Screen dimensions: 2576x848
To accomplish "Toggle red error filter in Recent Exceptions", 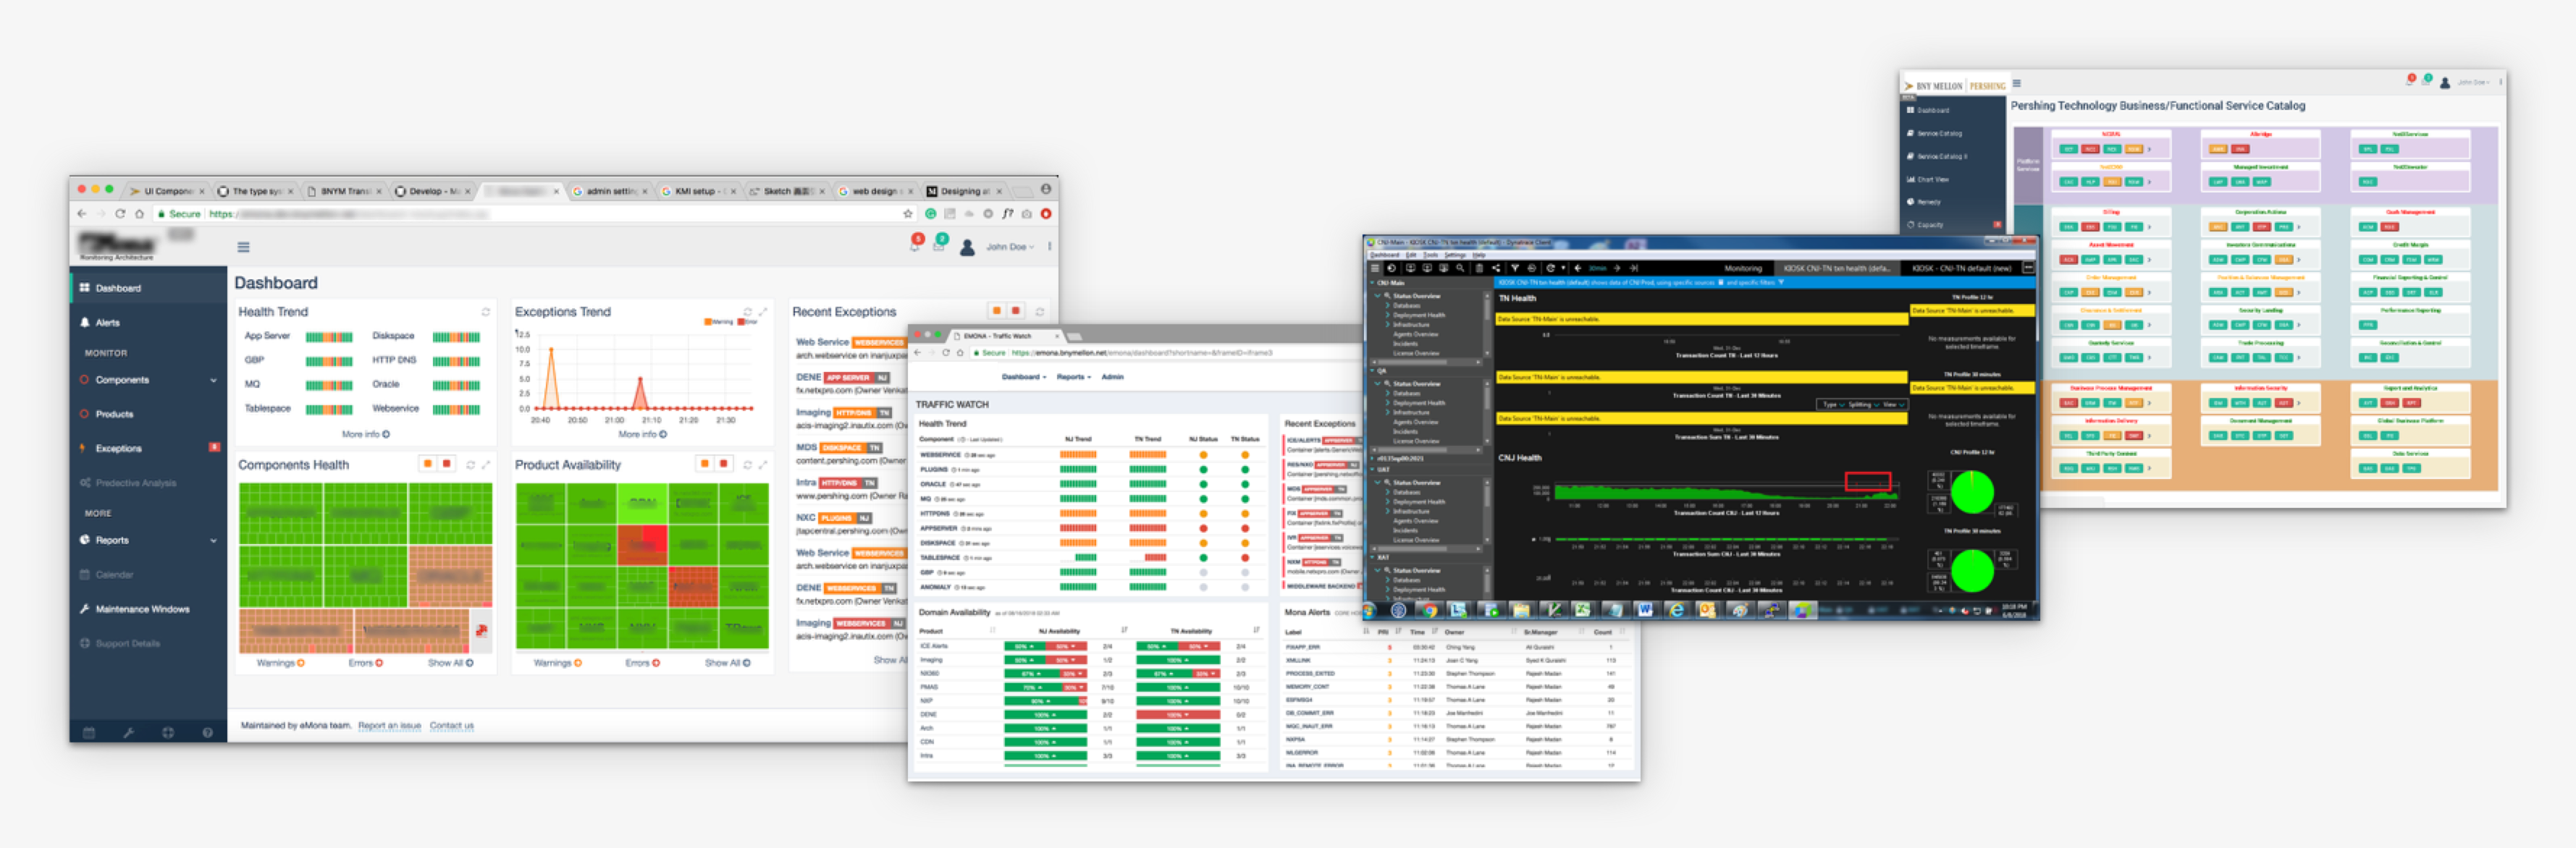I will (1016, 310).
